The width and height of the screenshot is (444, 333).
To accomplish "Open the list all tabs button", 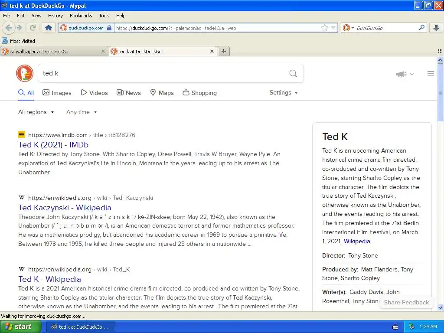I will coord(440,51).
